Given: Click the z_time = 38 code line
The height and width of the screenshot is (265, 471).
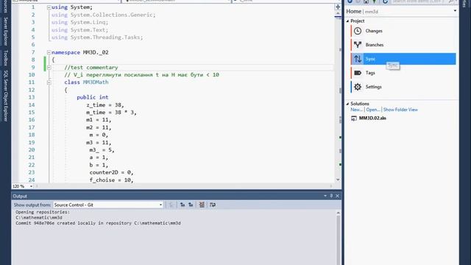Looking at the screenshot, I should pyautogui.click(x=105, y=105).
